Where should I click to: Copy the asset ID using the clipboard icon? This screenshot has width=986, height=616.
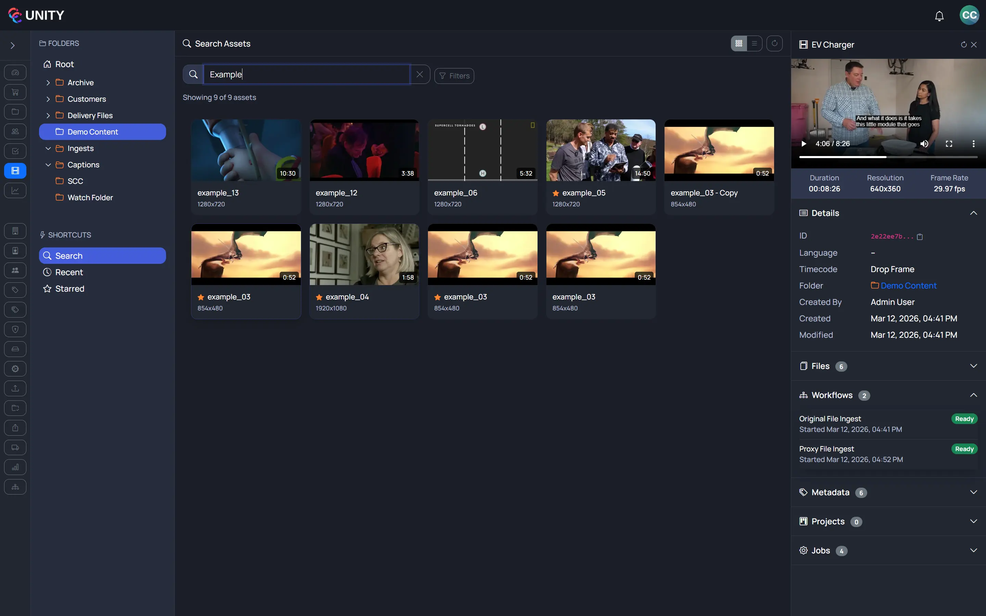tap(920, 237)
